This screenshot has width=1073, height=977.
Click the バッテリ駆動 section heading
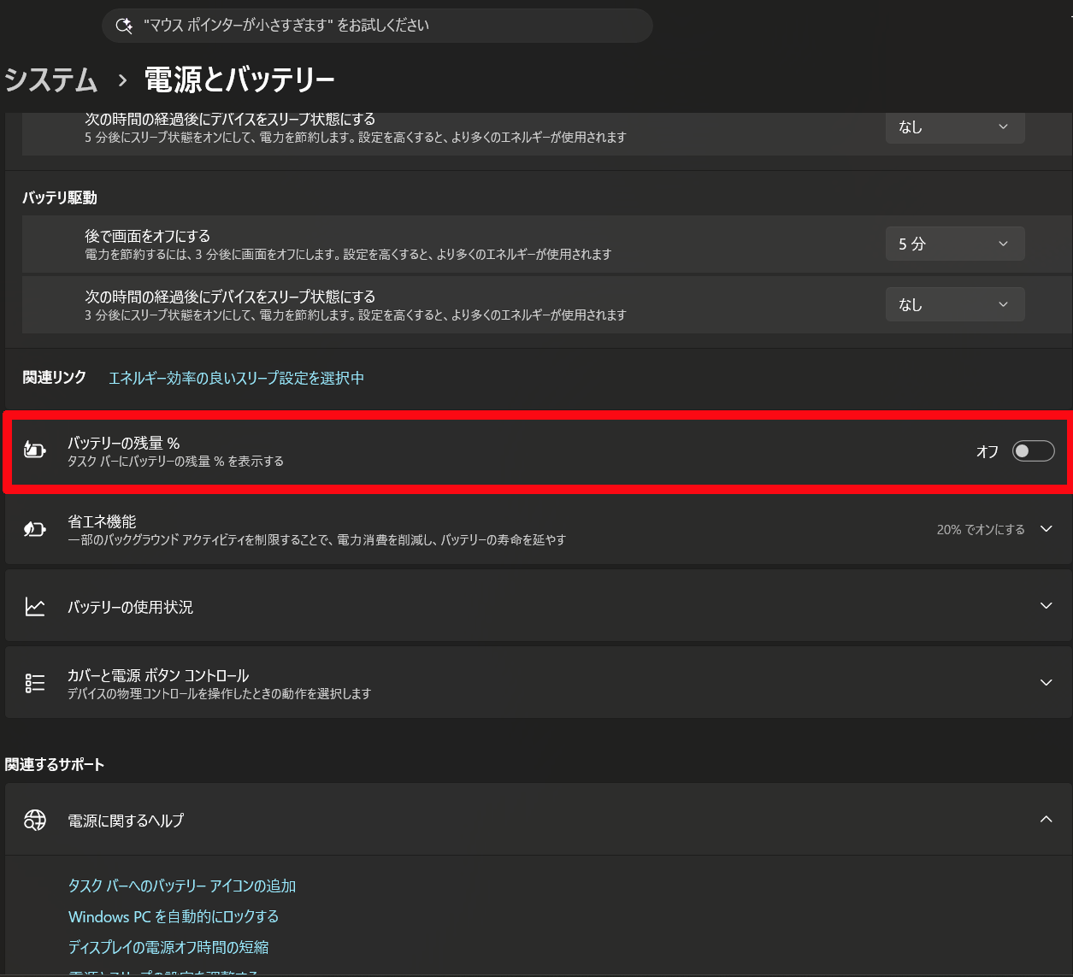tap(60, 197)
